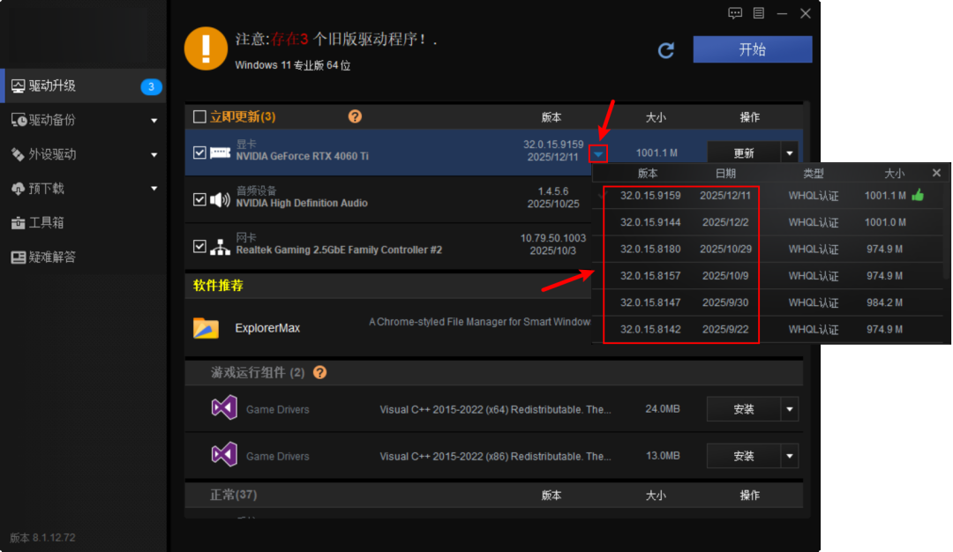Click the question mark help icon beside 立即更新
Screen dimensions: 953x552
355,116
